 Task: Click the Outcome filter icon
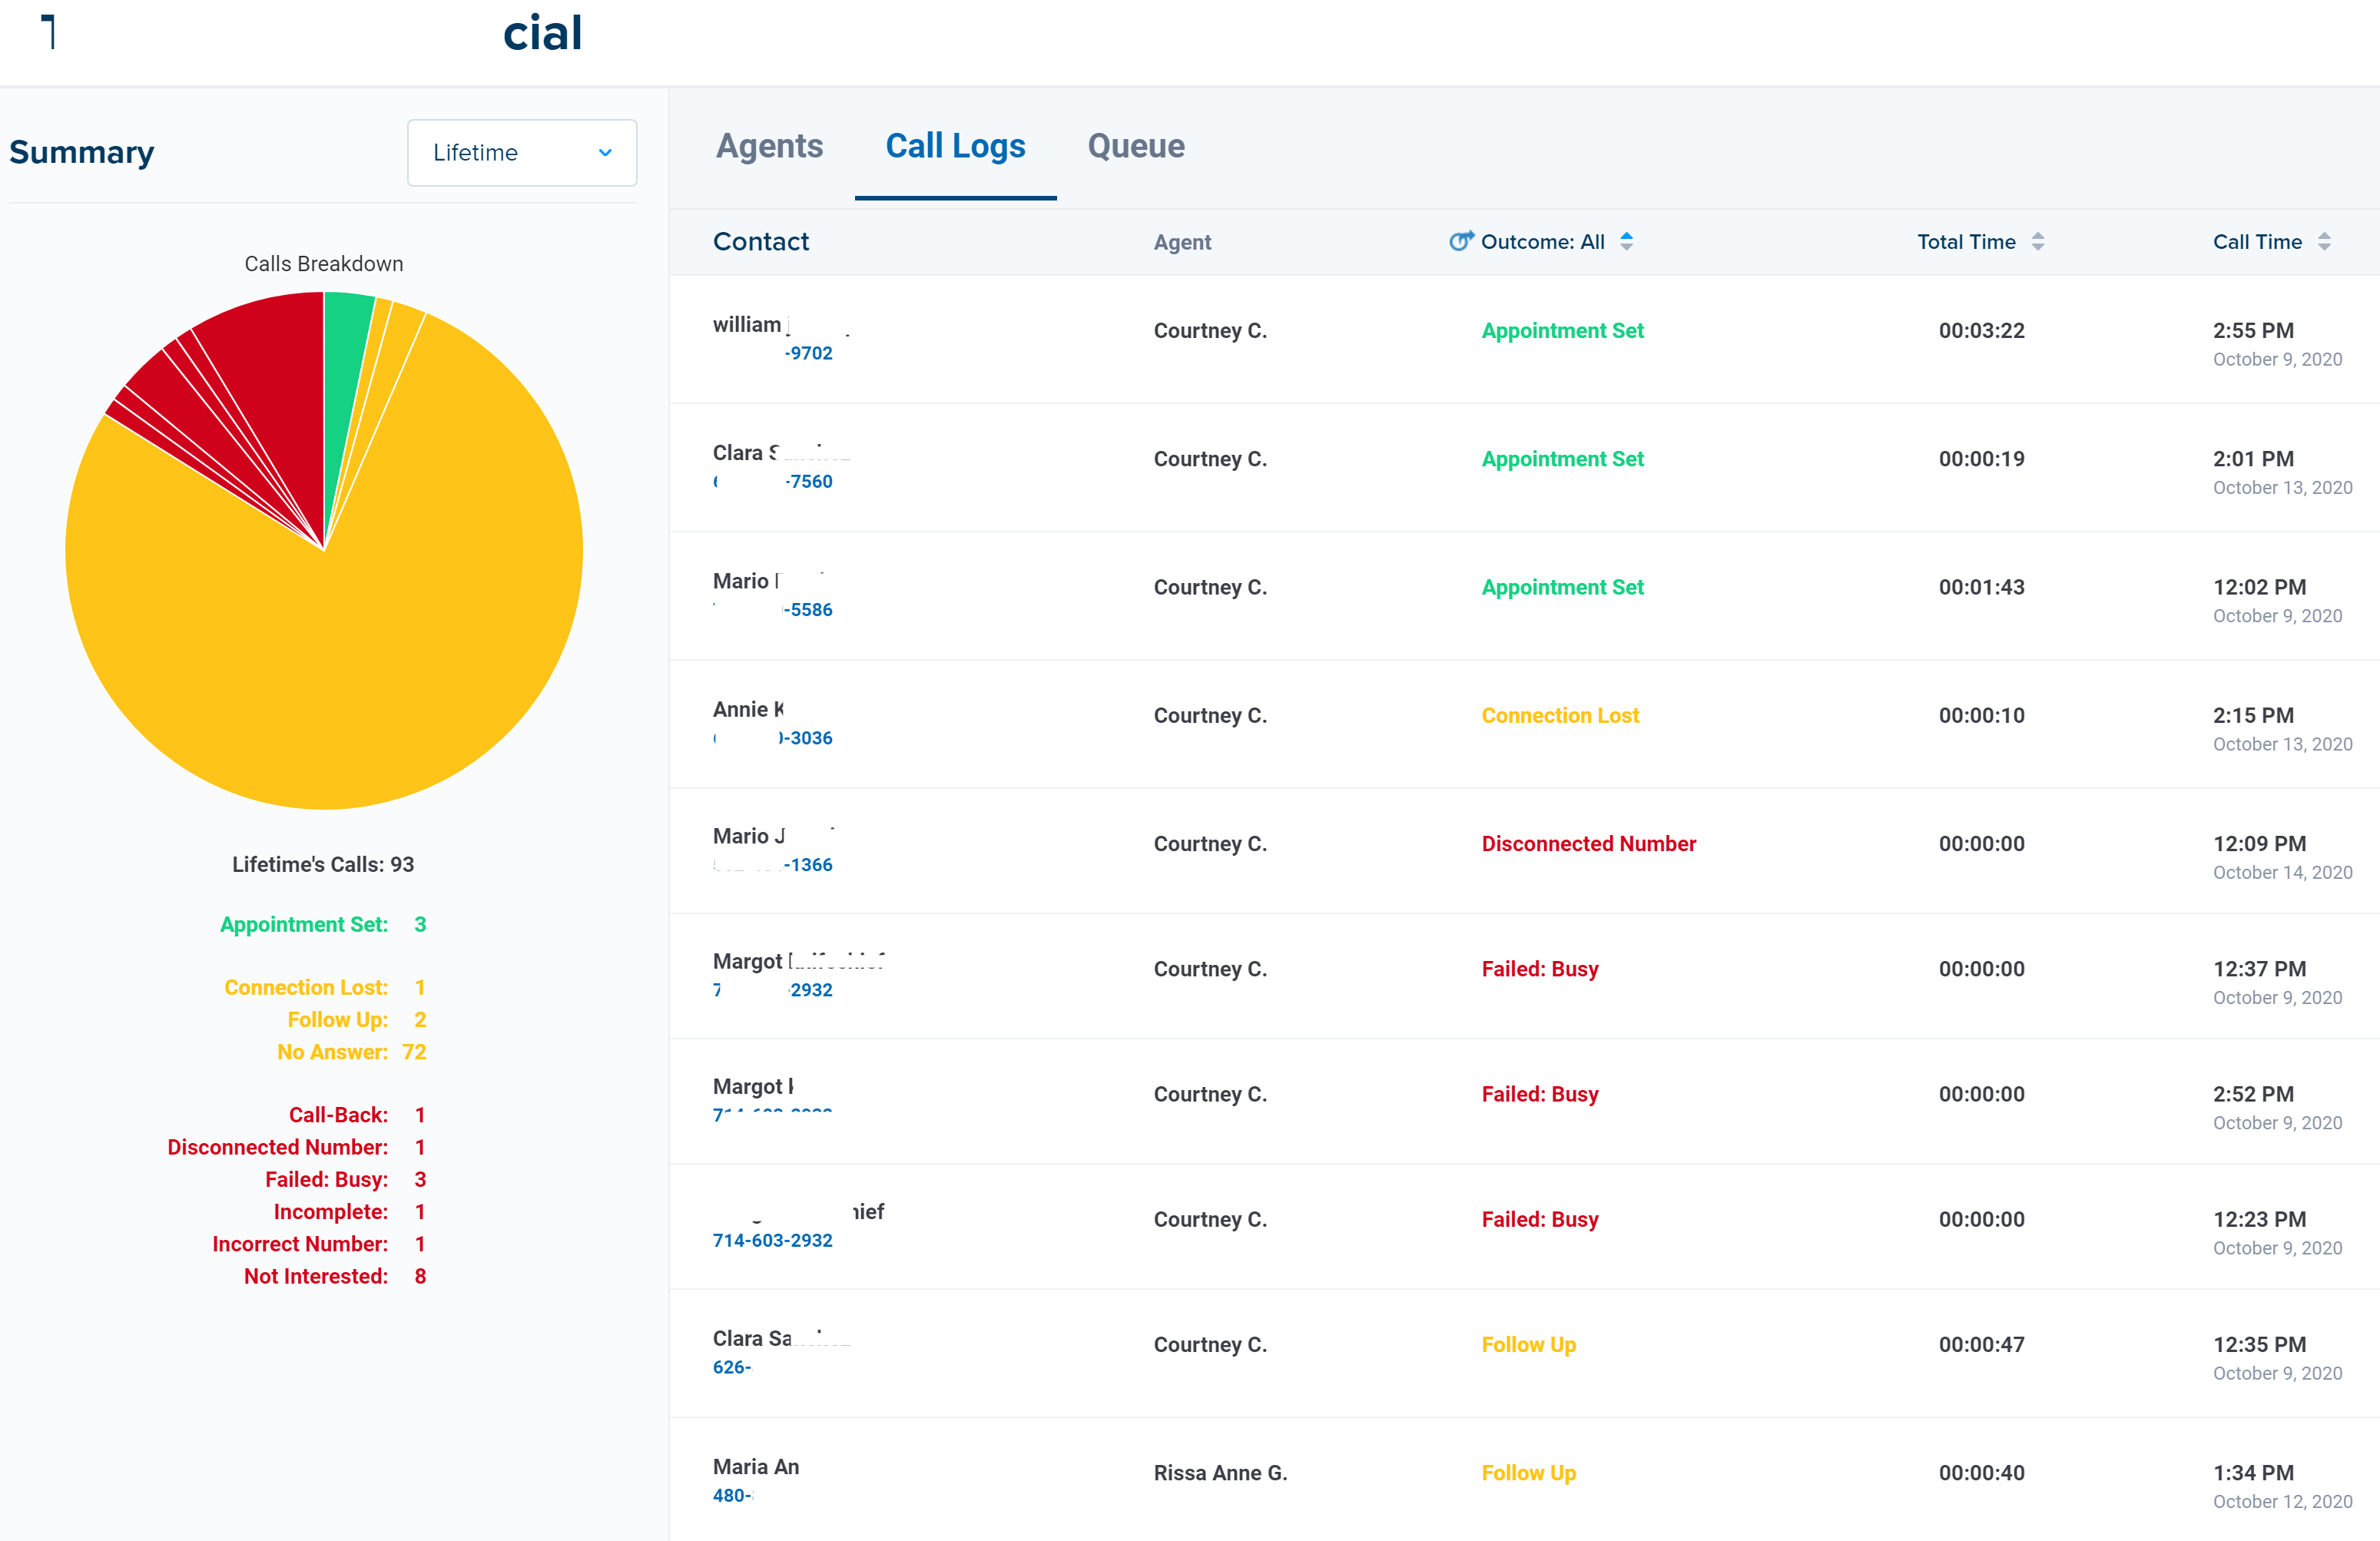click(x=1461, y=241)
